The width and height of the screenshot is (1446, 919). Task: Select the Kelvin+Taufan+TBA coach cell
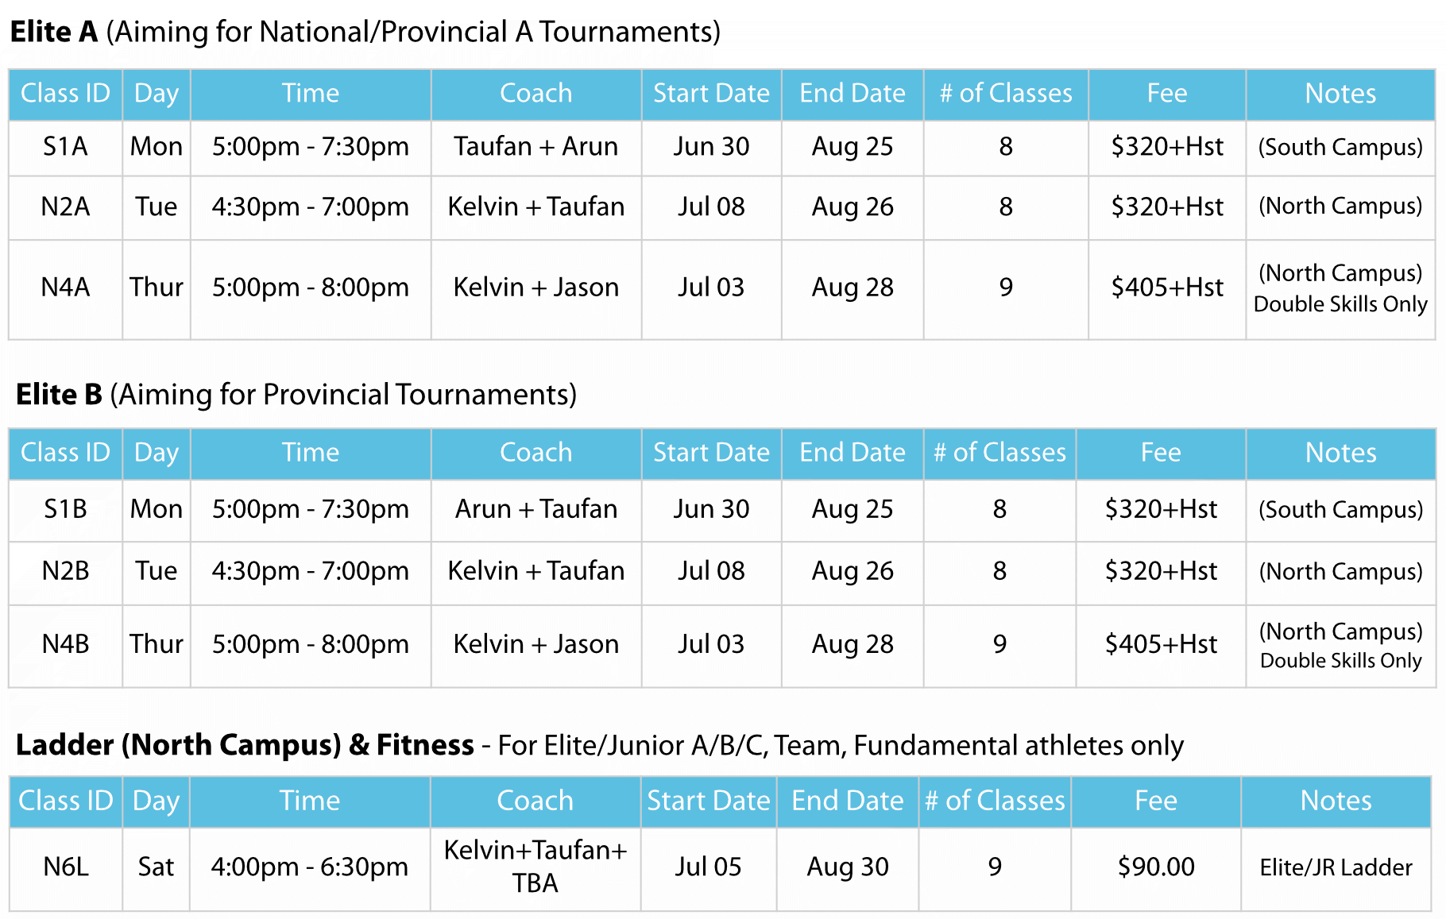(x=535, y=867)
